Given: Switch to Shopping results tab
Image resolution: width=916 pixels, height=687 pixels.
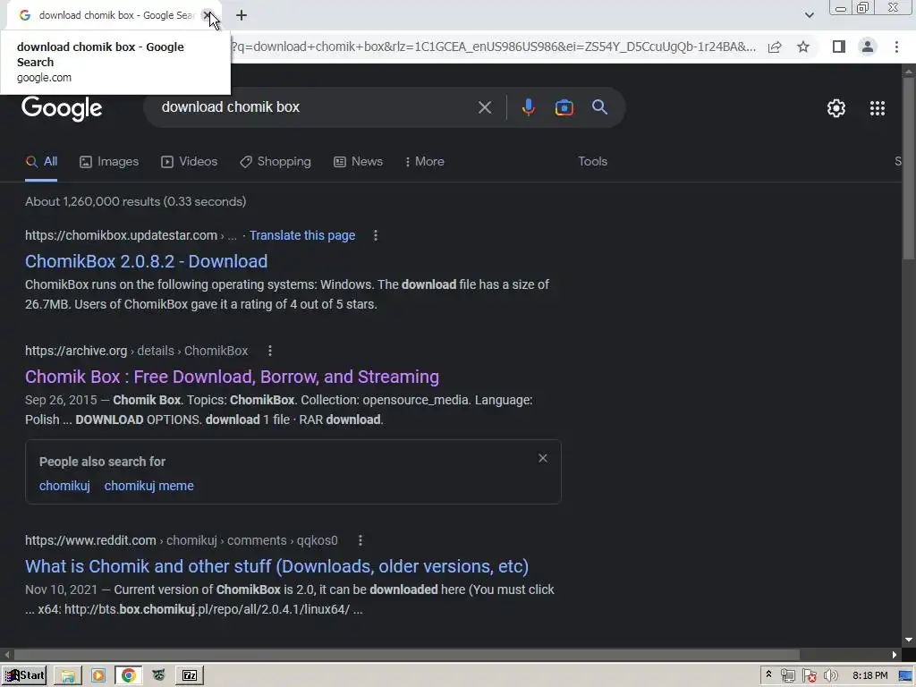Looking at the screenshot, I should pyautogui.click(x=276, y=162).
